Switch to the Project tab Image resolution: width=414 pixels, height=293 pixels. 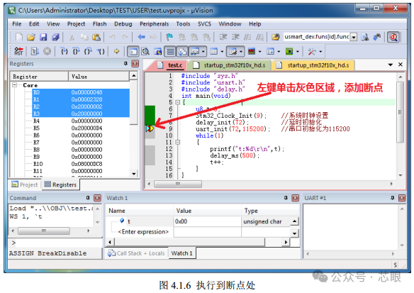point(25,184)
